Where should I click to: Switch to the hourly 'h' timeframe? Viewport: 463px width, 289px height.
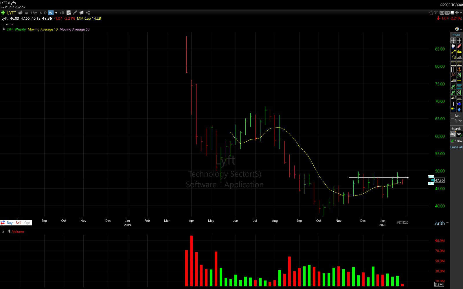click(x=41, y=13)
